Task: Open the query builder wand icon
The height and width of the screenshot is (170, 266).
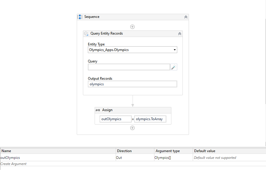Action: (x=174, y=67)
